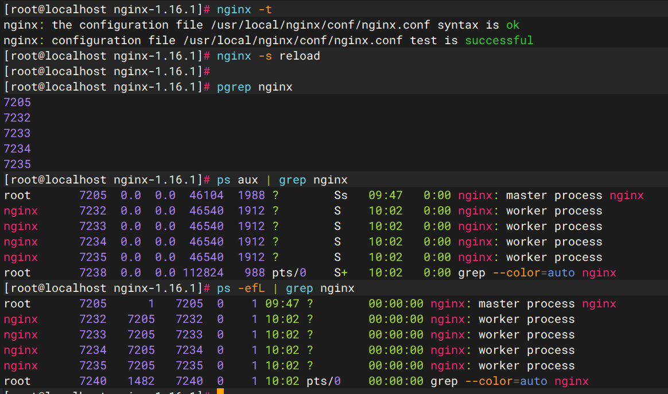
Task: Click '/usr/local/nginx/conf/nginx.conf' path in the syntax line
Action: point(320,25)
